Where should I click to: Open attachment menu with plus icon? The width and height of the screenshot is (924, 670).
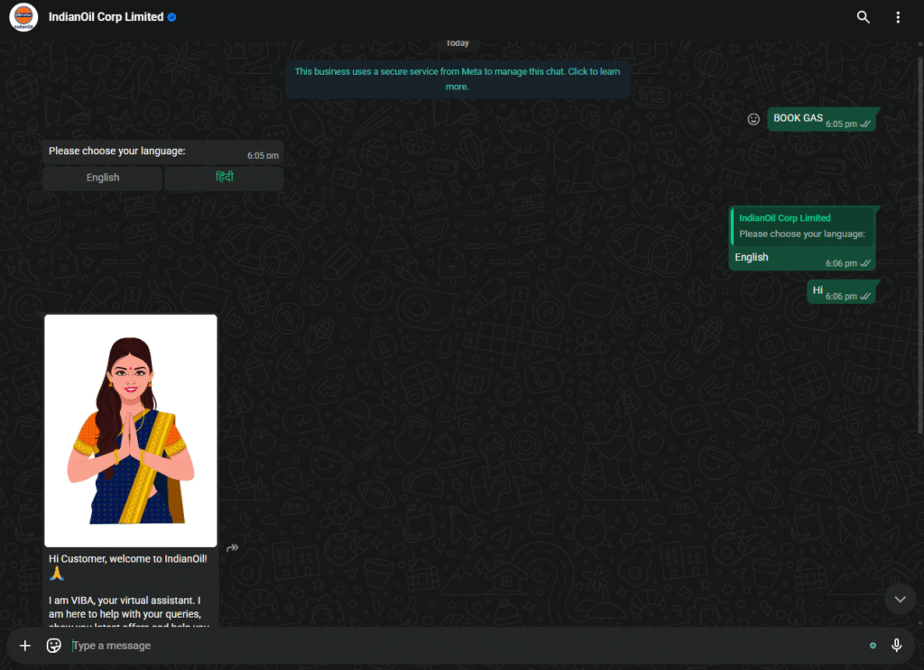[24, 646]
